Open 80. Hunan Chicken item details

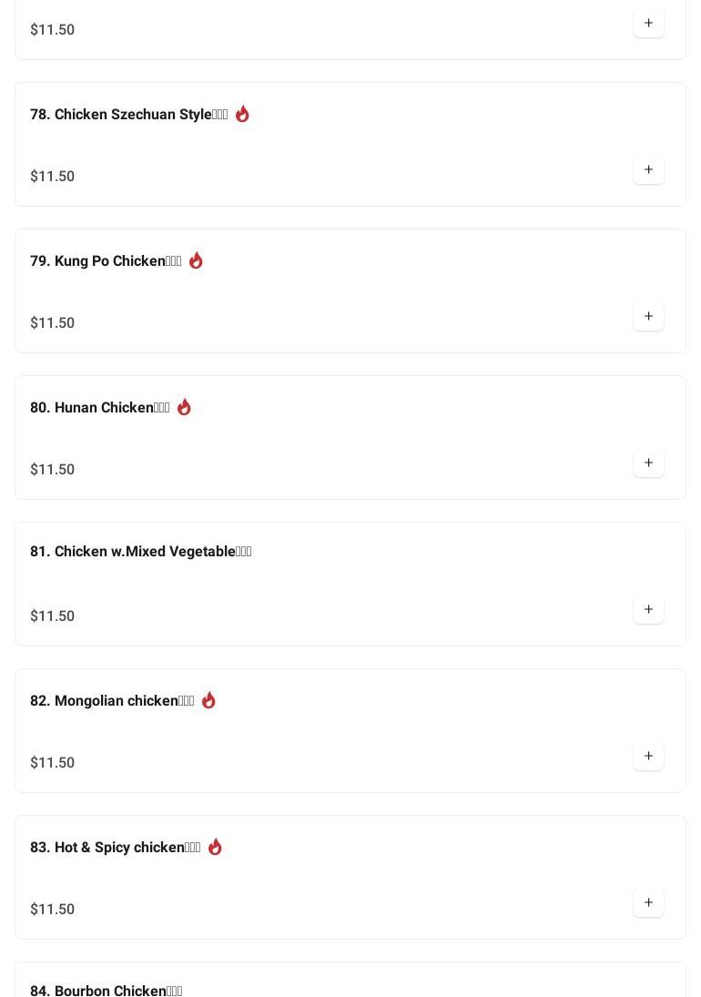click(x=99, y=408)
